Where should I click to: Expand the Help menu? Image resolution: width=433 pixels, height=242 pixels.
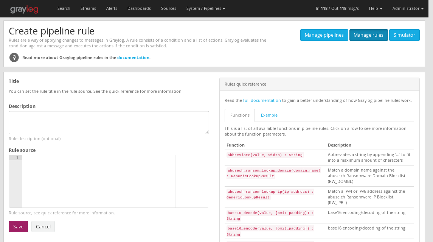point(376,8)
